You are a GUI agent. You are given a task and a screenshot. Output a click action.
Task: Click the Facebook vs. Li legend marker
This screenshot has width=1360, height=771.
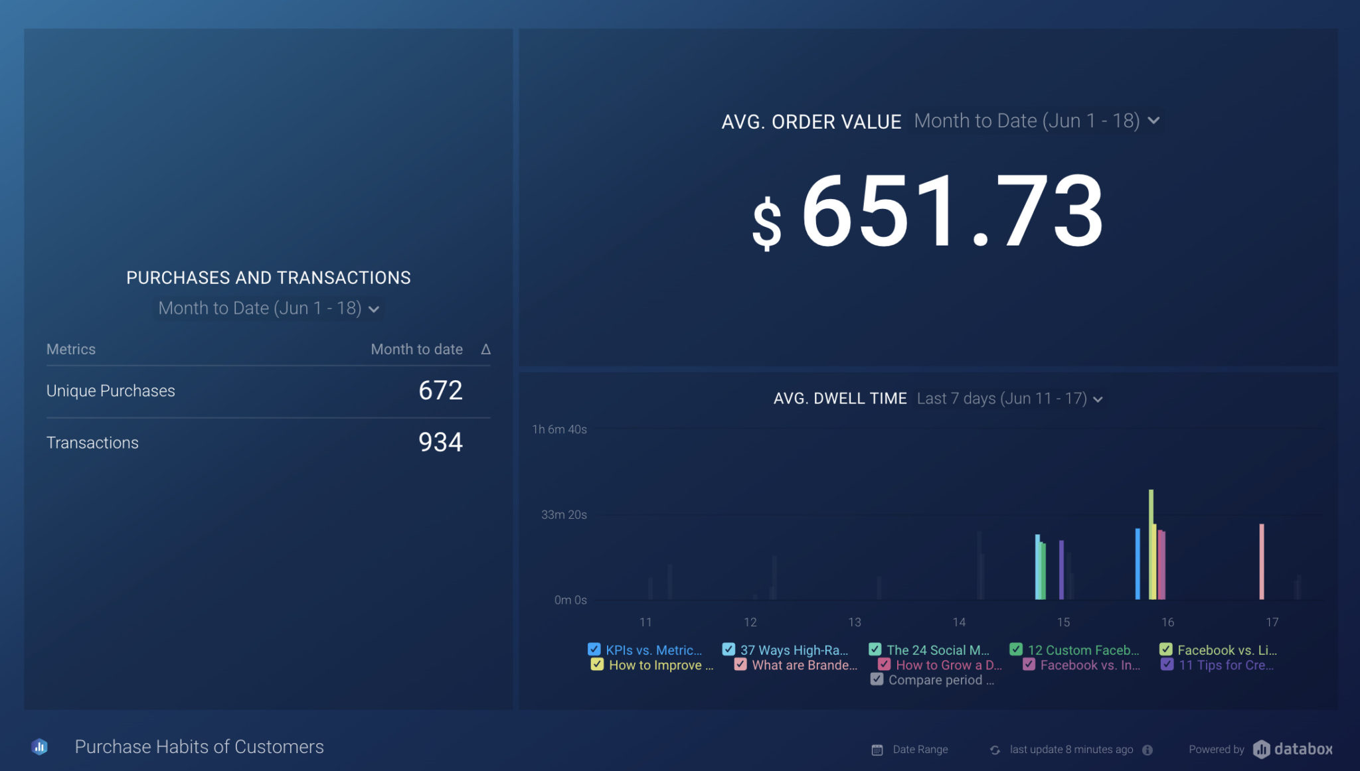1166,650
